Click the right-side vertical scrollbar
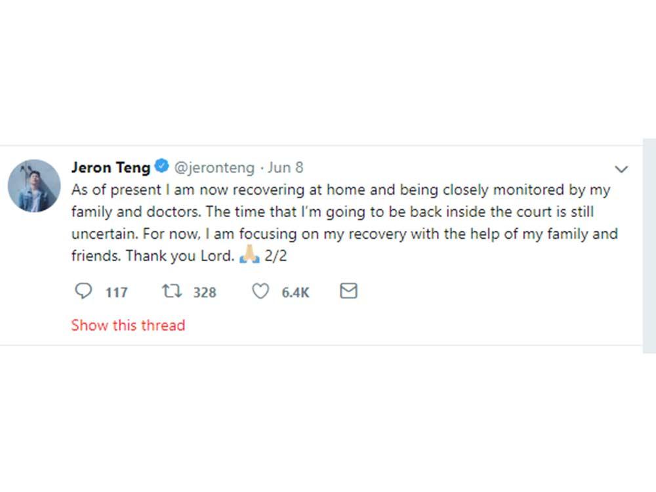 click(x=649, y=246)
